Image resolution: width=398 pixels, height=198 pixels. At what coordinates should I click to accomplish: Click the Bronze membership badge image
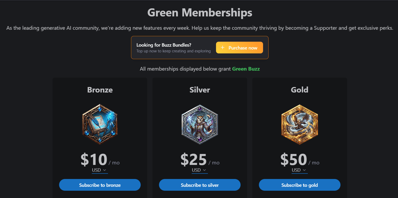[100, 124]
